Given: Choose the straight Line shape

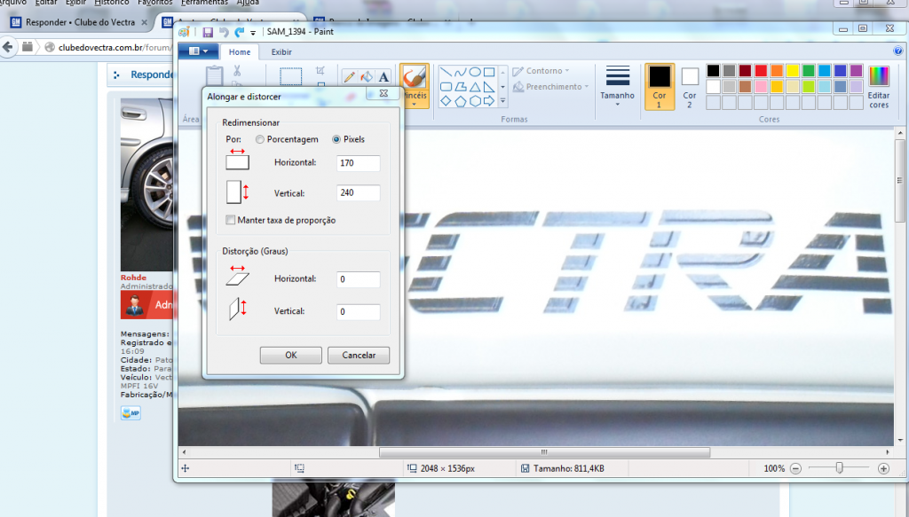Looking at the screenshot, I should 446,73.
